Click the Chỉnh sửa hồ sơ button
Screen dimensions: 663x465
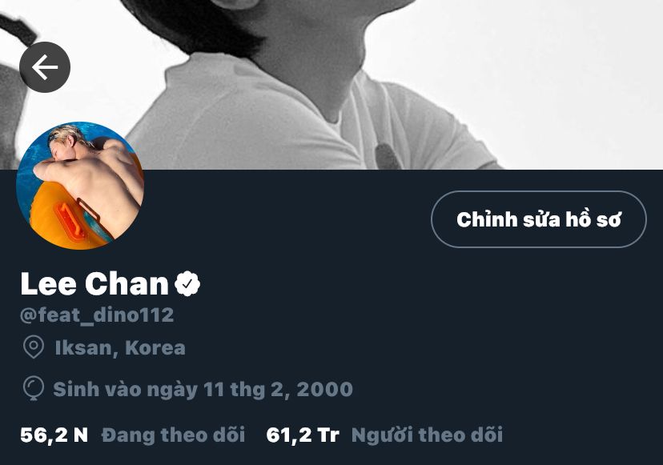539,219
